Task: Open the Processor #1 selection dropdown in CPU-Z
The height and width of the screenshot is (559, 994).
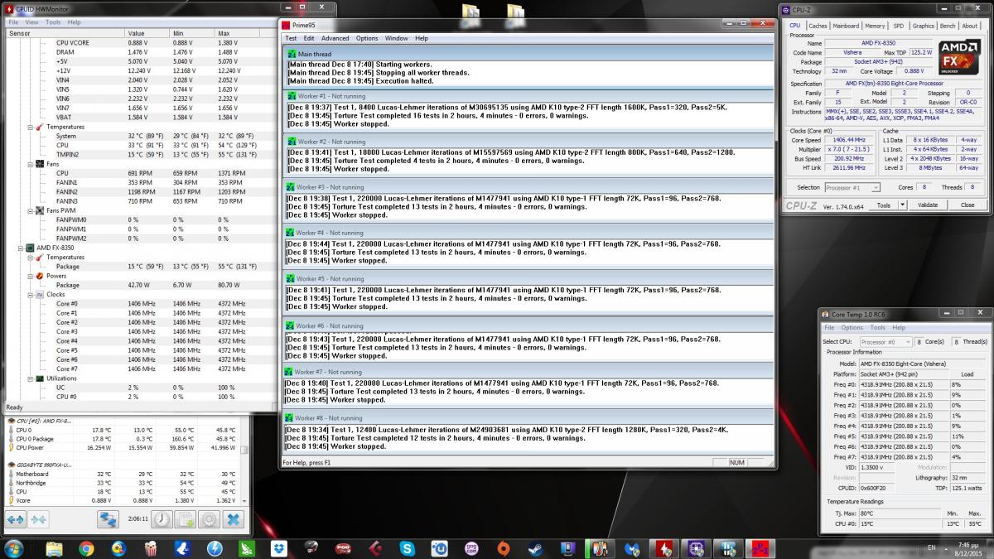Action: (853, 188)
